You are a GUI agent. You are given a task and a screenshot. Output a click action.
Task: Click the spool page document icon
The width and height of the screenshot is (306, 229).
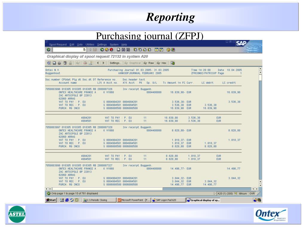(x=54, y=63)
